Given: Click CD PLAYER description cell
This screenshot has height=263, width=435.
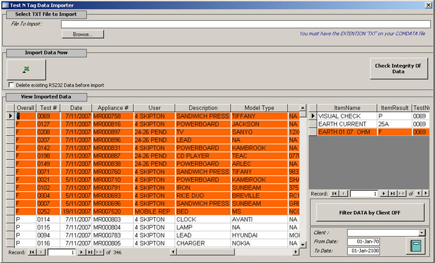Looking at the screenshot, I should (203, 156).
